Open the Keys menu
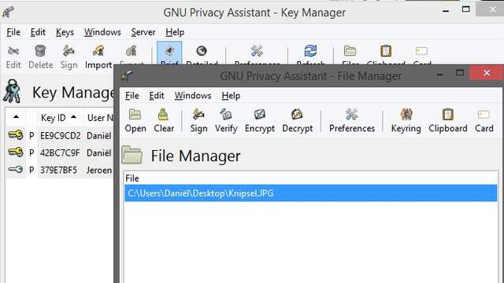504x283 pixels. [65, 32]
